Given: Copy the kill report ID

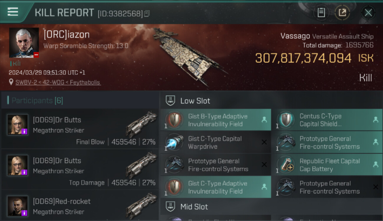Looking at the screenshot, I should pos(147,14).
